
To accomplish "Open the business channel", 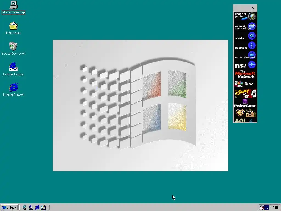I will pyautogui.click(x=245, y=46).
